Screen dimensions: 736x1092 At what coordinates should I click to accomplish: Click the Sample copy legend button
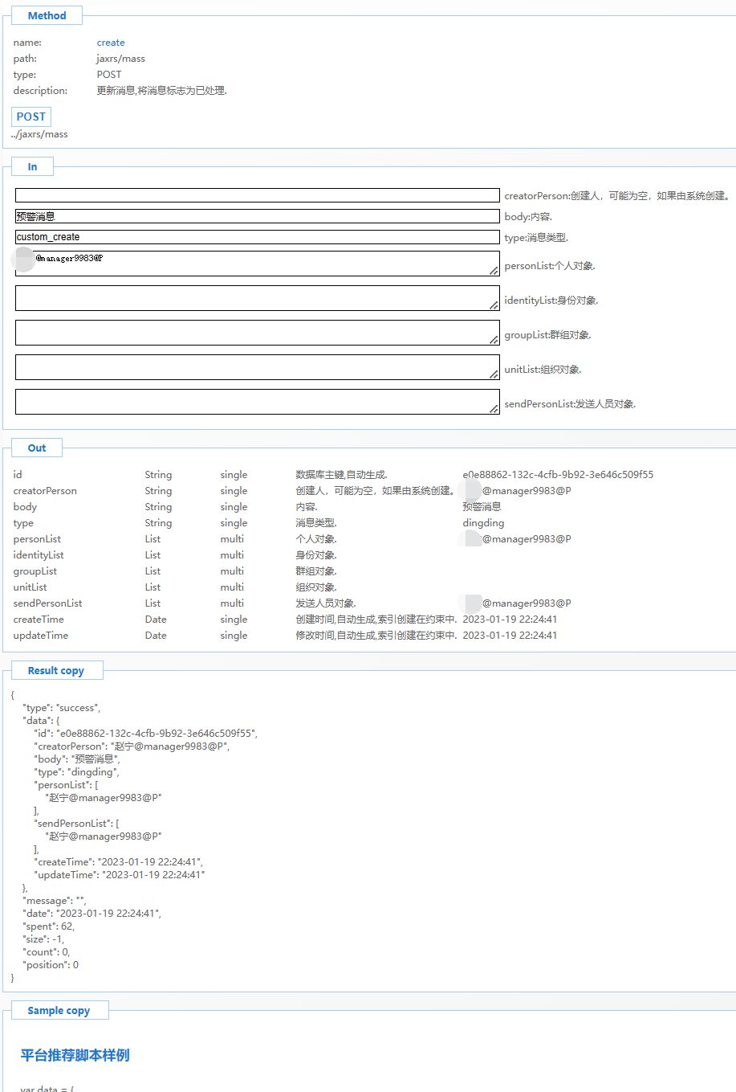(x=59, y=1010)
